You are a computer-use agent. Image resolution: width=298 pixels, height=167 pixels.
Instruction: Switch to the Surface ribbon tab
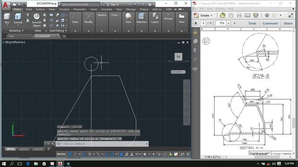point(40,9)
